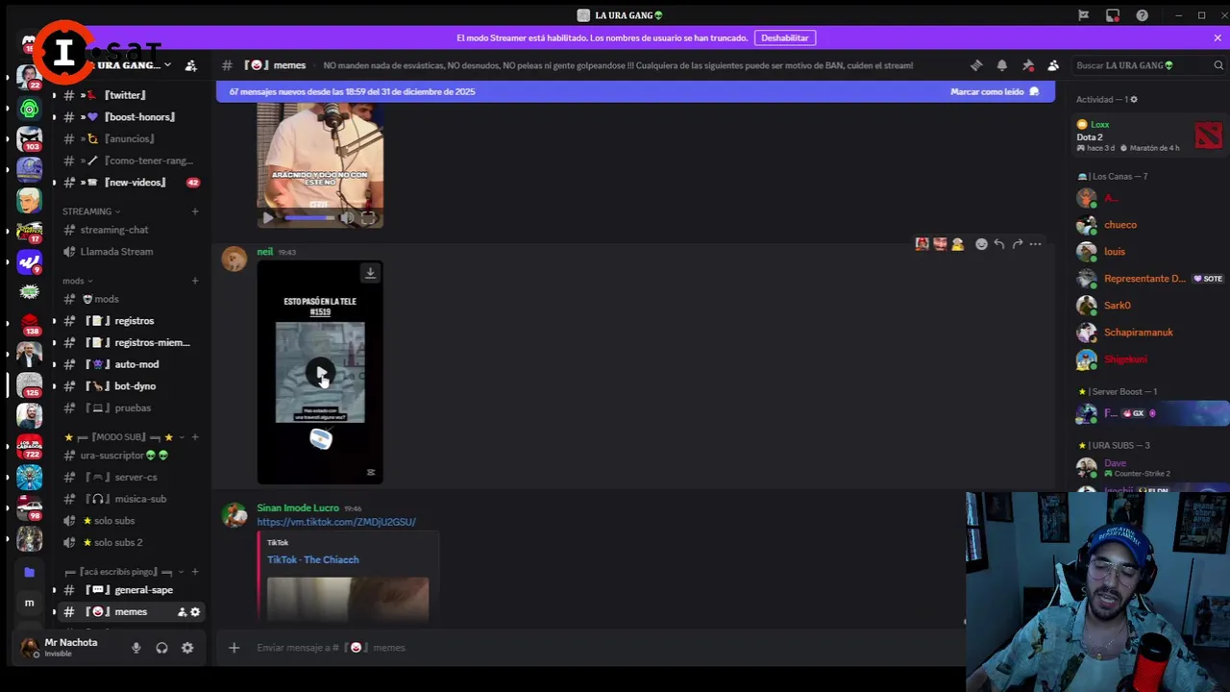Open Activity settings gear next to Actividad
This screenshot has height=692, width=1230.
[x=1134, y=99]
